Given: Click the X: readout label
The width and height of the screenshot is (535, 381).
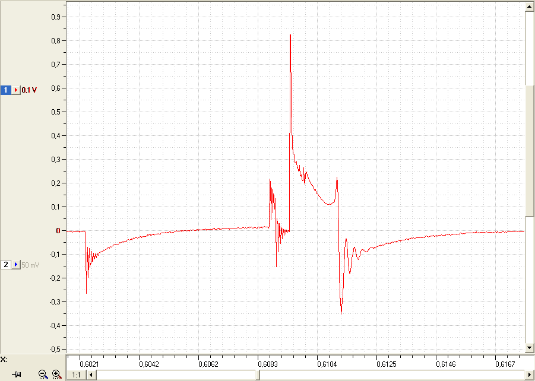Looking at the screenshot, I should (4, 359).
